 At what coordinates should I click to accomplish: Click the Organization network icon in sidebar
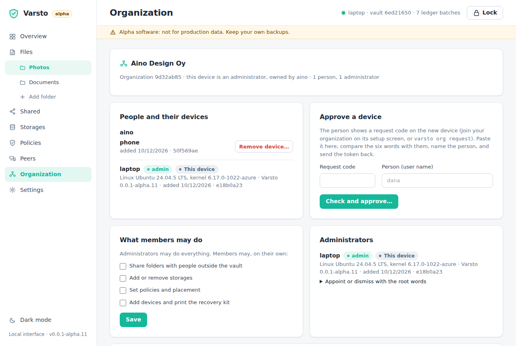tap(12, 174)
